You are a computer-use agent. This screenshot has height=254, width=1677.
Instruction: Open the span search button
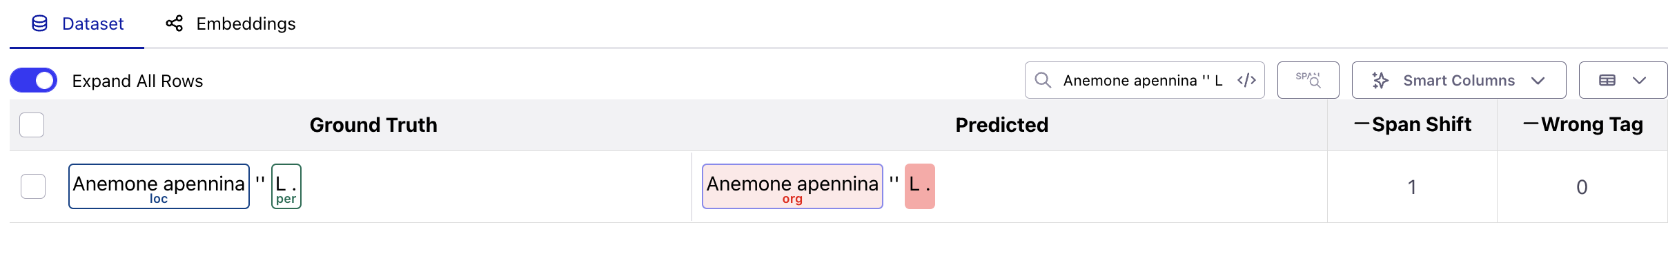(1308, 80)
